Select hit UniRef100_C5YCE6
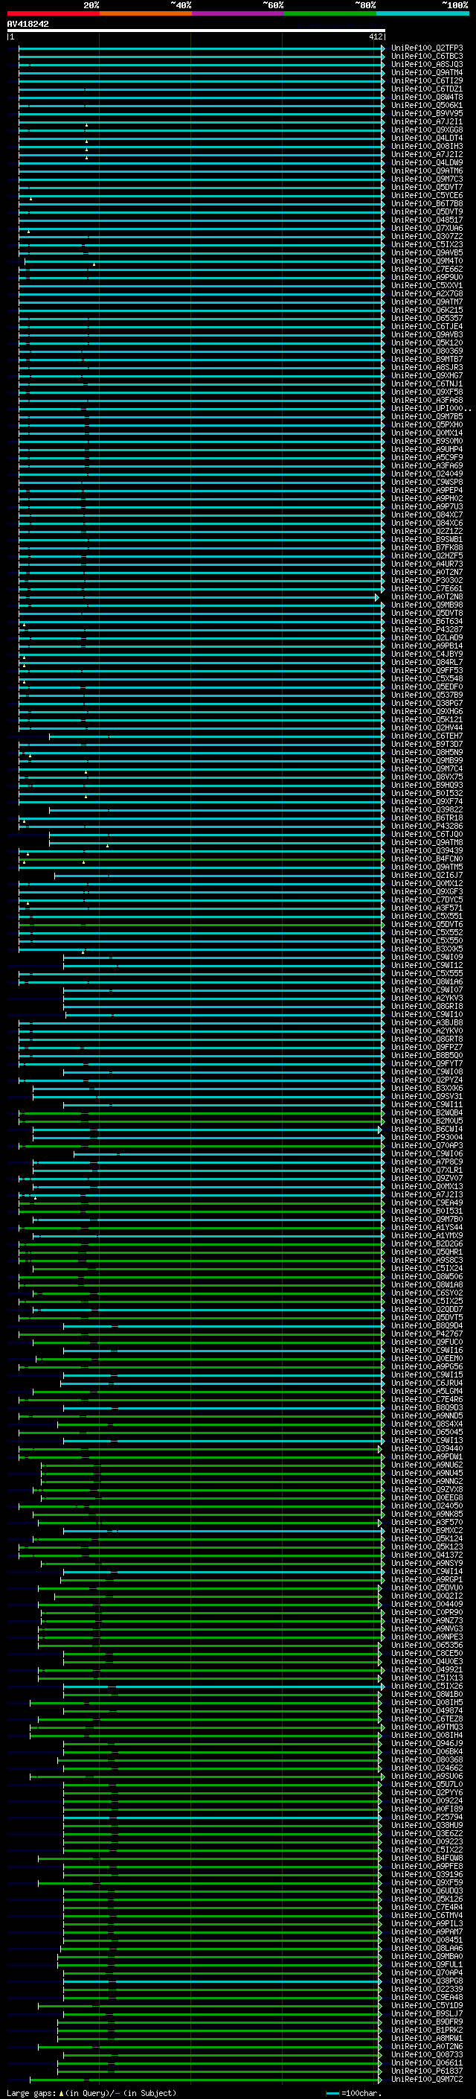 coord(427,196)
